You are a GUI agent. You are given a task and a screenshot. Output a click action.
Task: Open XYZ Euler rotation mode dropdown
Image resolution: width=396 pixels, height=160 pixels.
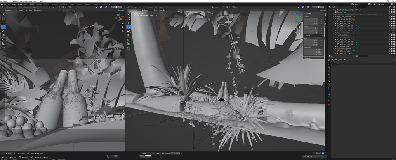(x=313, y=35)
